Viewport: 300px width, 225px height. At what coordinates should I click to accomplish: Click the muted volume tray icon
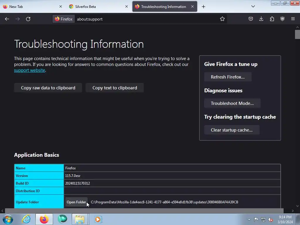tap(270, 220)
